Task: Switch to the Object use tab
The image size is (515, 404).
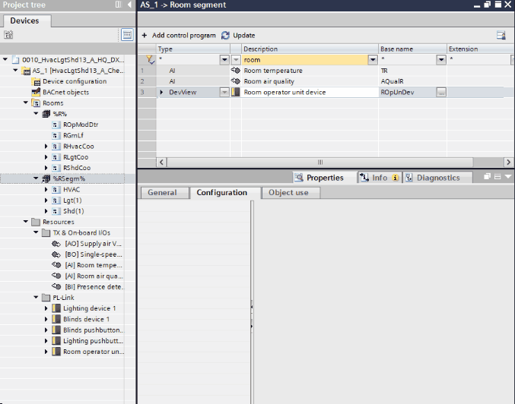Action: pos(291,192)
